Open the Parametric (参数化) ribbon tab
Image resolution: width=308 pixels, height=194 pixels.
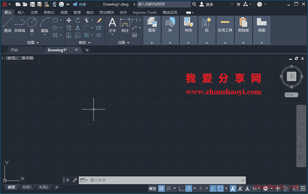click(x=49, y=12)
